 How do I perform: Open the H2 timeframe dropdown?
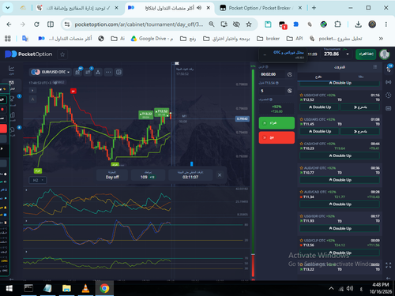38,180
